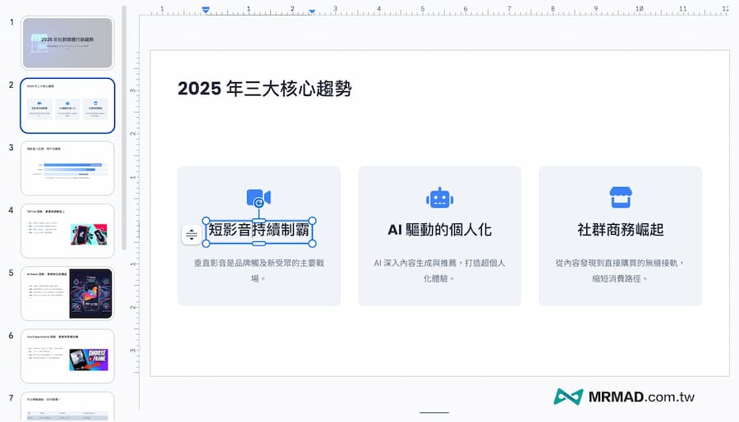Select slide 1 thumbnail in filmstrip

click(x=67, y=43)
